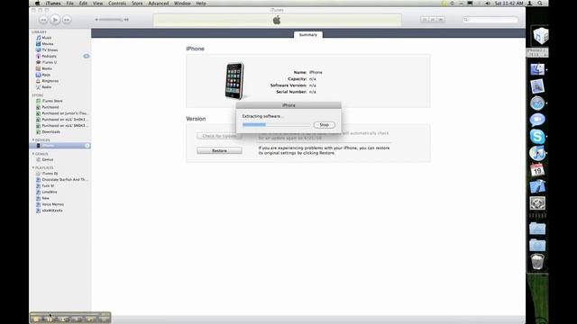Open the Store menu
The width and height of the screenshot is (577, 324).
[137, 4]
